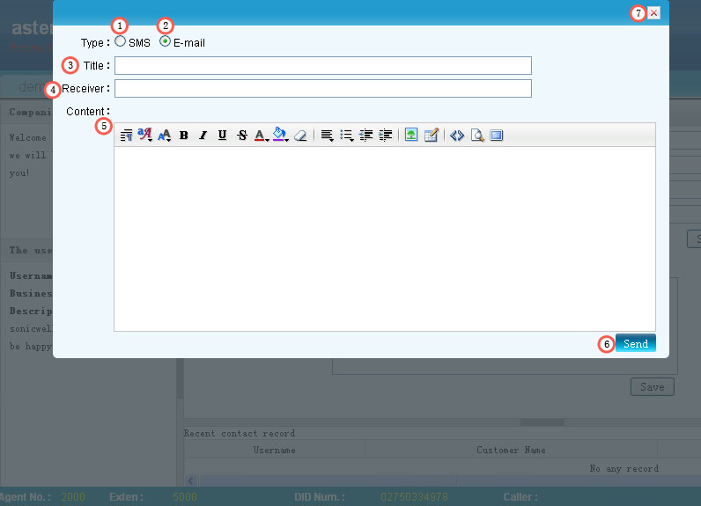
Task: Clear formatting with the eraser icon
Action: click(300, 135)
